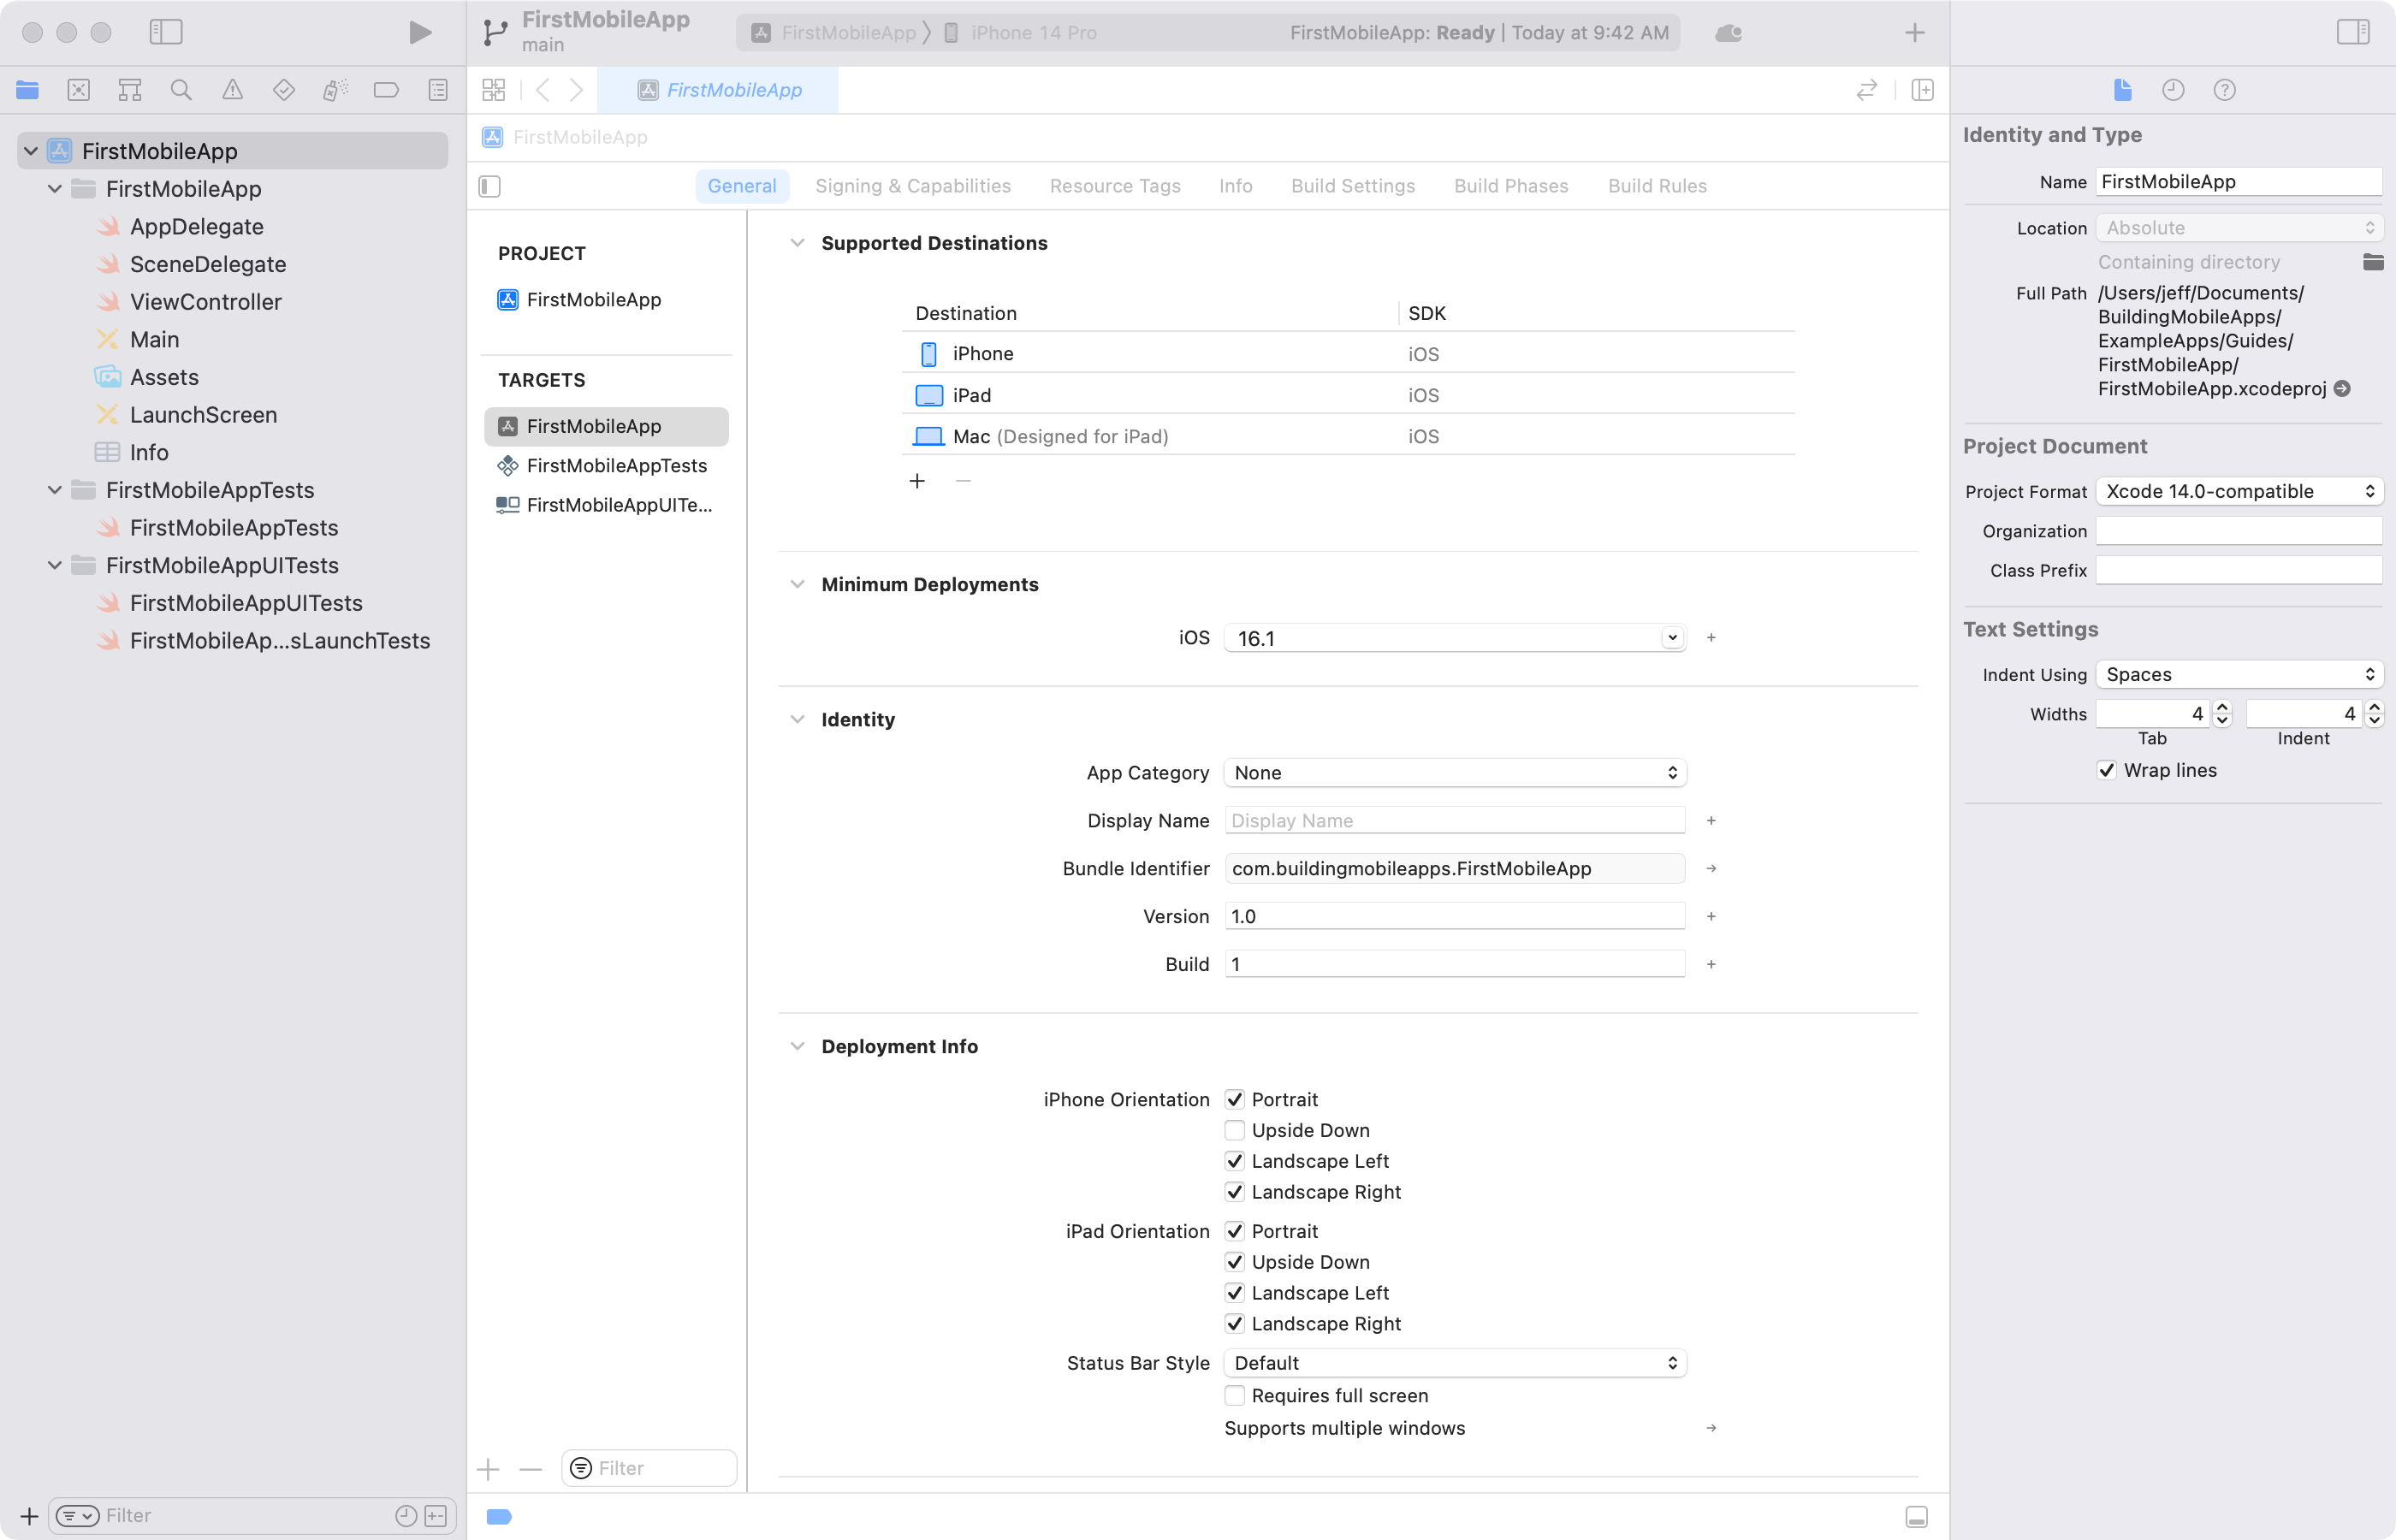The image size is (2396, 1540).
Task: Expand the Minimum Deployments section
Action: pos(797,583)
